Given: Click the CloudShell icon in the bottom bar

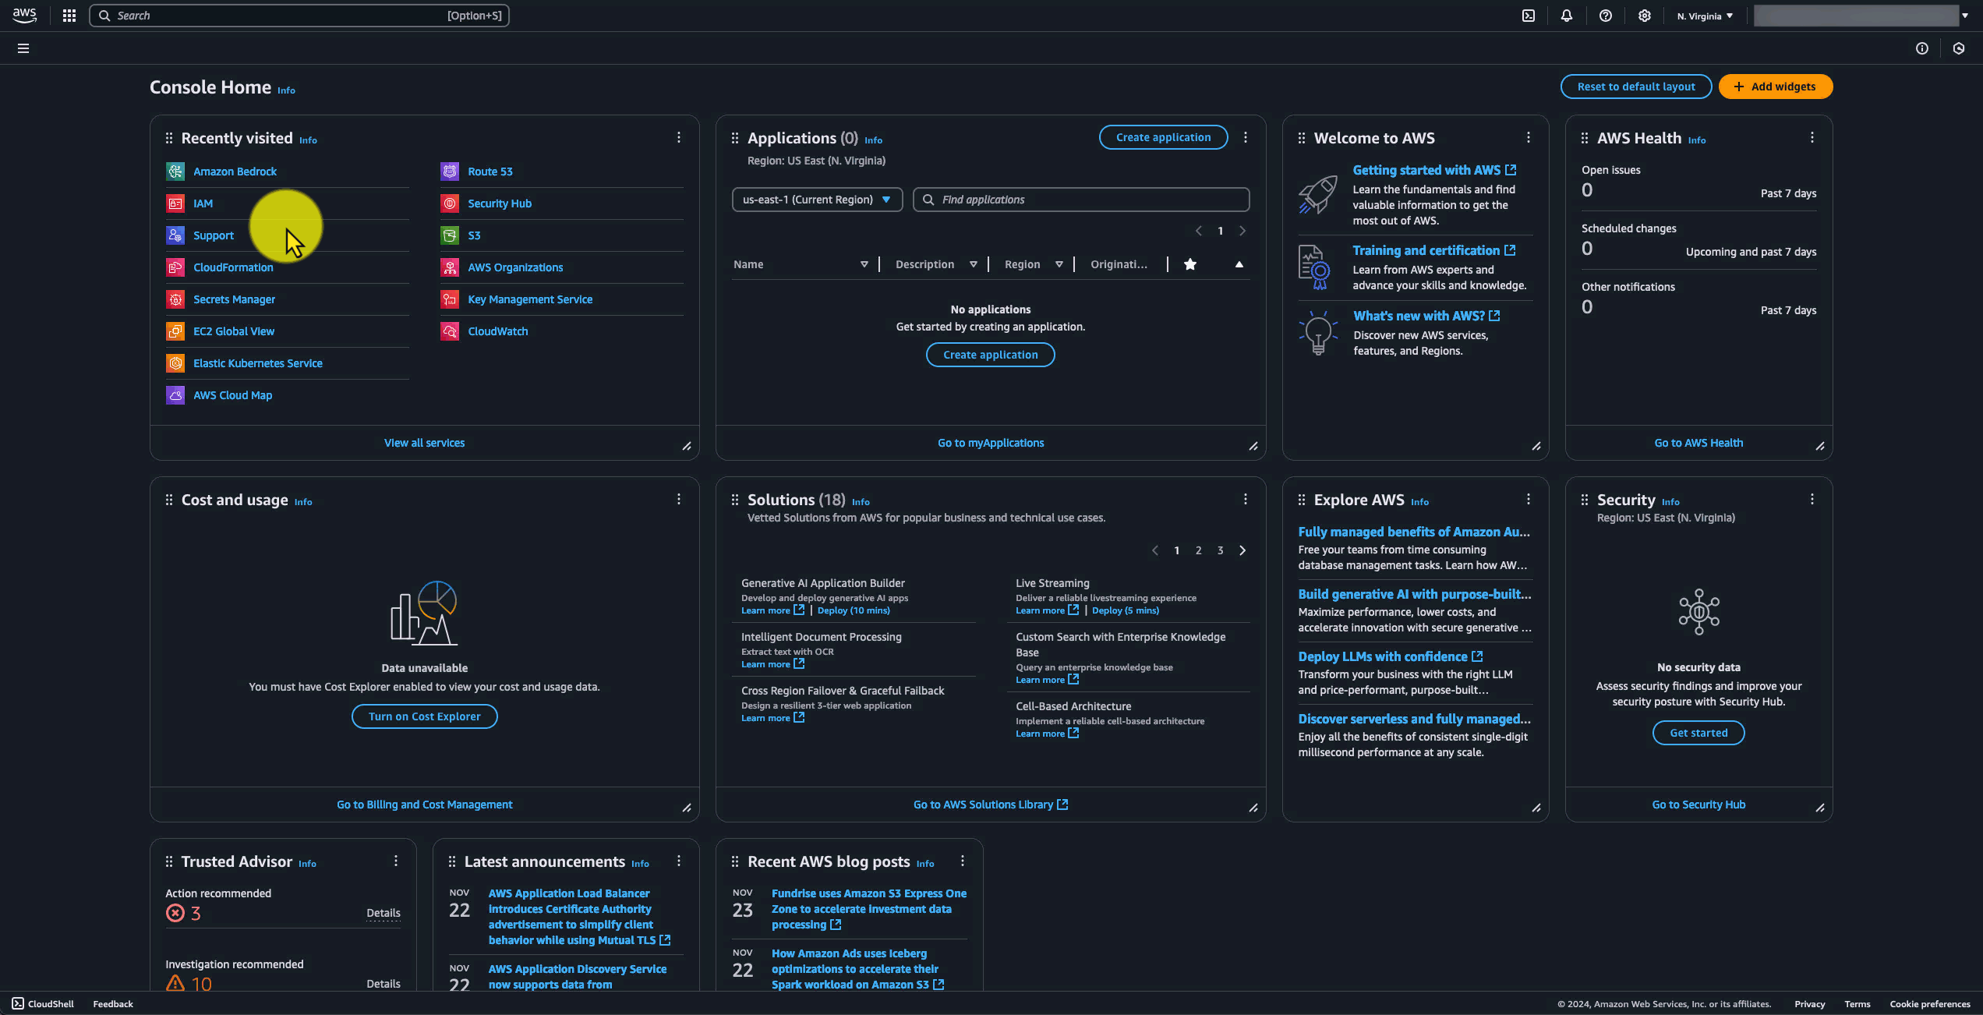Looking at the screenshot, I should pyautogui.click(x=19, y=1003).
